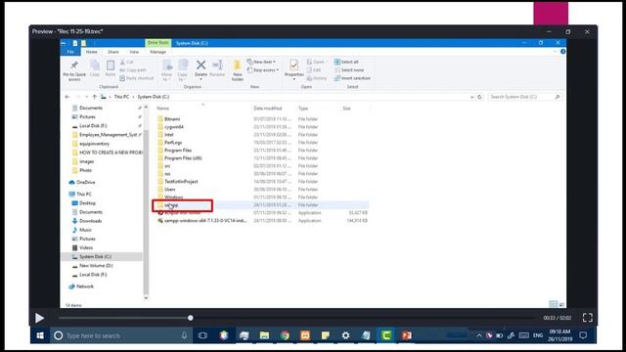Open the Easy access dropdown
626x352 pixels.
coord(263,70)
